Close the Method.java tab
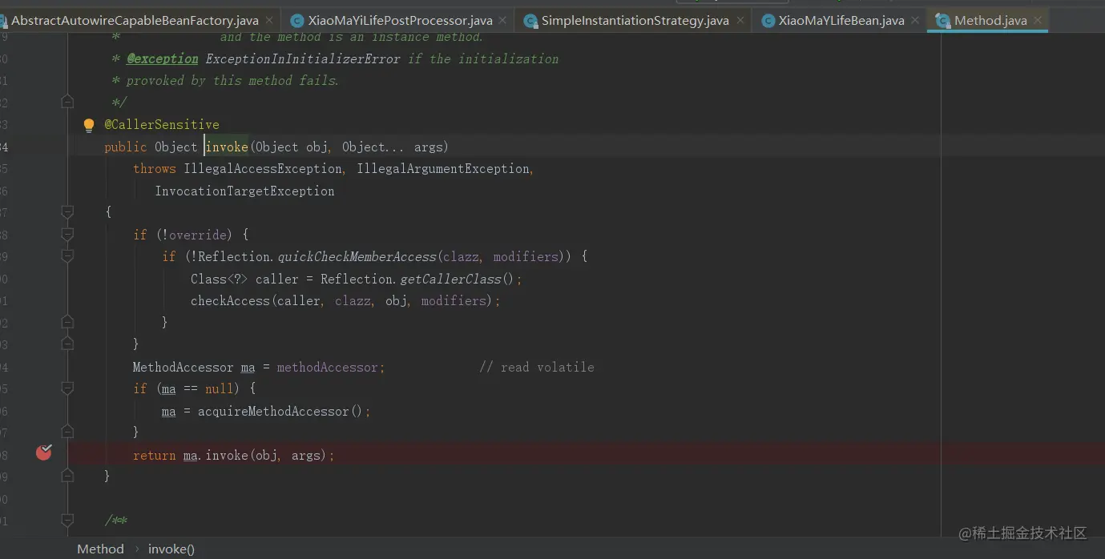The image size is (1105, 559). pyautogui.click(x=1038, y=21)
